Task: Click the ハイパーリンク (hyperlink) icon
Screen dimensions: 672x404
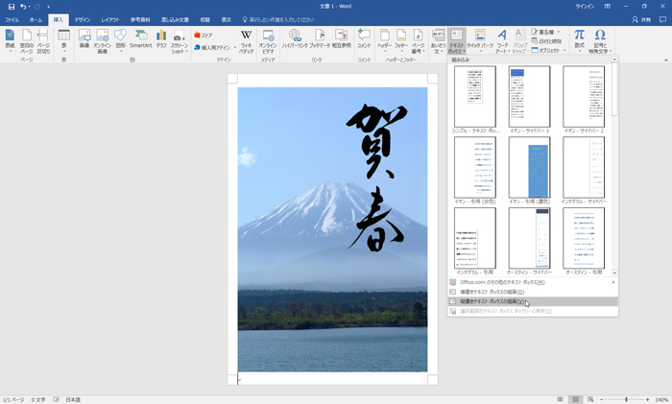Action: tap(295, 39)
